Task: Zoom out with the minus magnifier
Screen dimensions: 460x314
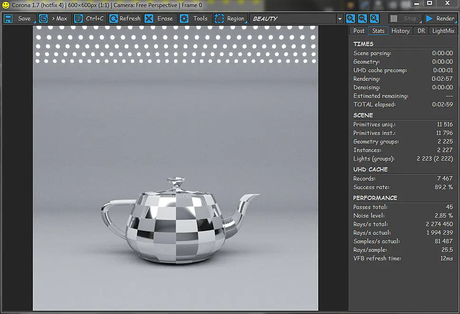Action: click(362, 19)
